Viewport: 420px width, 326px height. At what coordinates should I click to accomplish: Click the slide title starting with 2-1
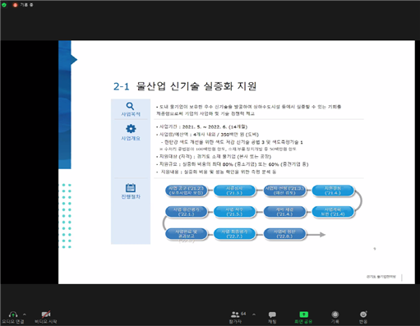[x=185, y=86]
